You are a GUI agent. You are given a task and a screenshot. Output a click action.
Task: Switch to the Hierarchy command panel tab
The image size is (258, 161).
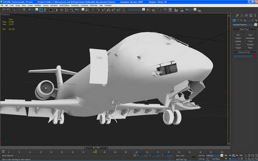[x=242, y=15]
